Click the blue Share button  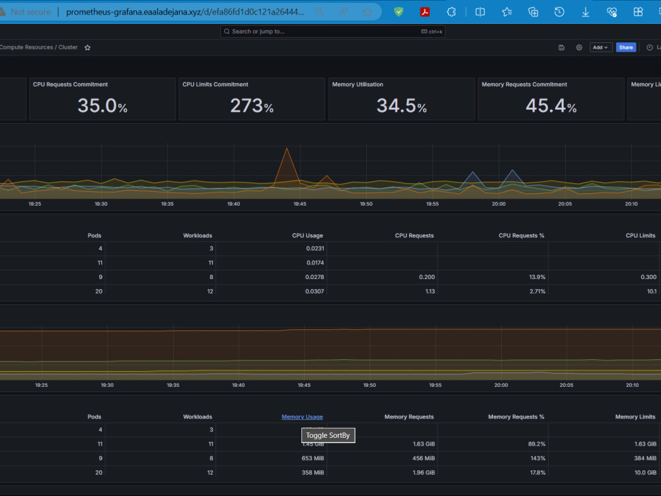(625, 48)
